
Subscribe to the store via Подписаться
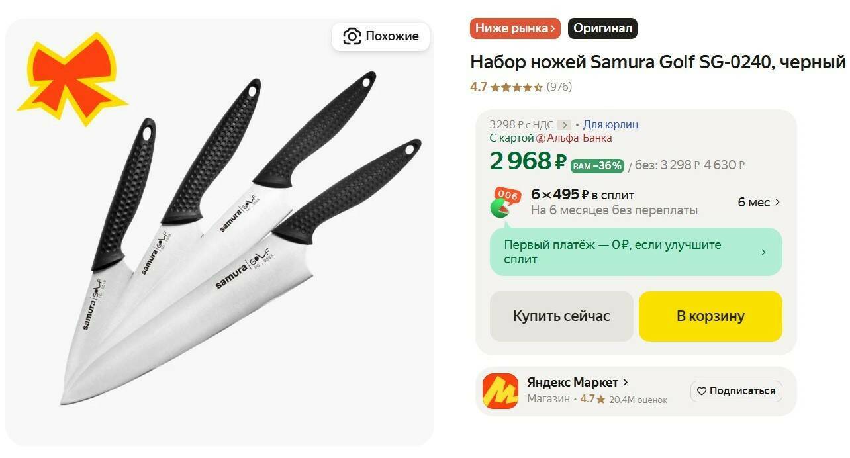pos(736,391)
